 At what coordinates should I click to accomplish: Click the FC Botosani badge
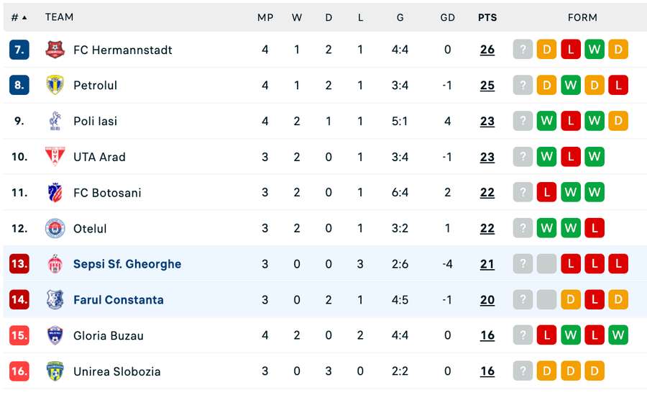point(55,193)
